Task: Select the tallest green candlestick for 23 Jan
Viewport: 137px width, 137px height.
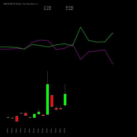Action: point(47,99)
